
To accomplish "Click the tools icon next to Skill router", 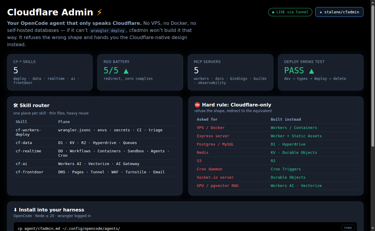I will pos(16,106).
